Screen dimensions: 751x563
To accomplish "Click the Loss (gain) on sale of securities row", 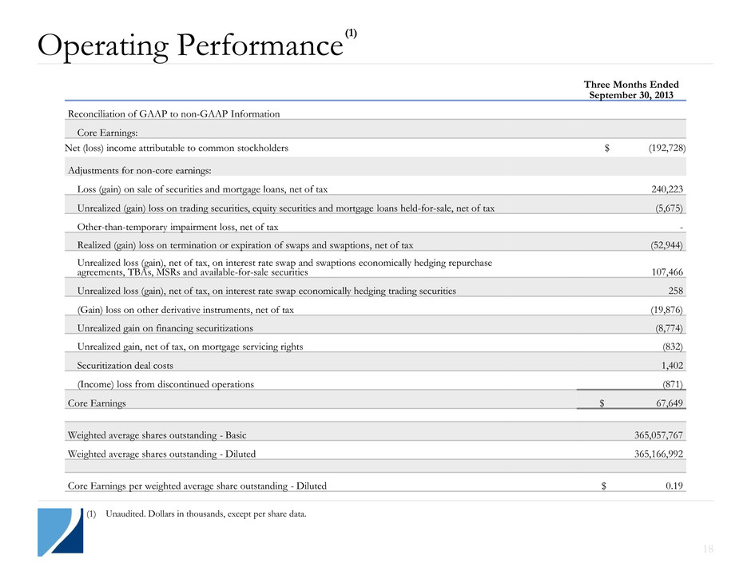I will (202, 189).
